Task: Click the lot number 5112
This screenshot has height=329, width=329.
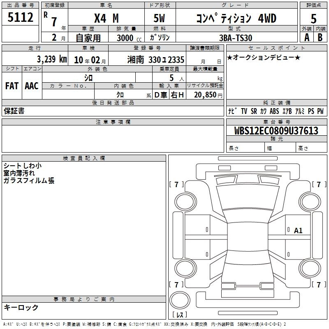Action: pos(20,17)
